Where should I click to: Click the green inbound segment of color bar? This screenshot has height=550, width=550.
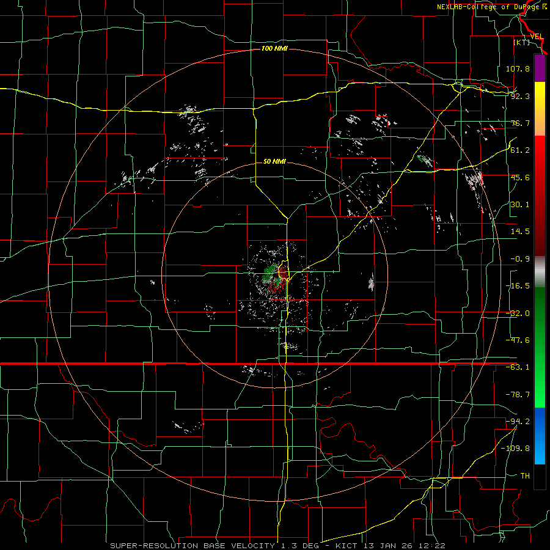pos(540,347)
